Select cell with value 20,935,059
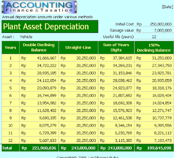The height and width of the screenshot is (158, 174). click(x=154, y=81)
